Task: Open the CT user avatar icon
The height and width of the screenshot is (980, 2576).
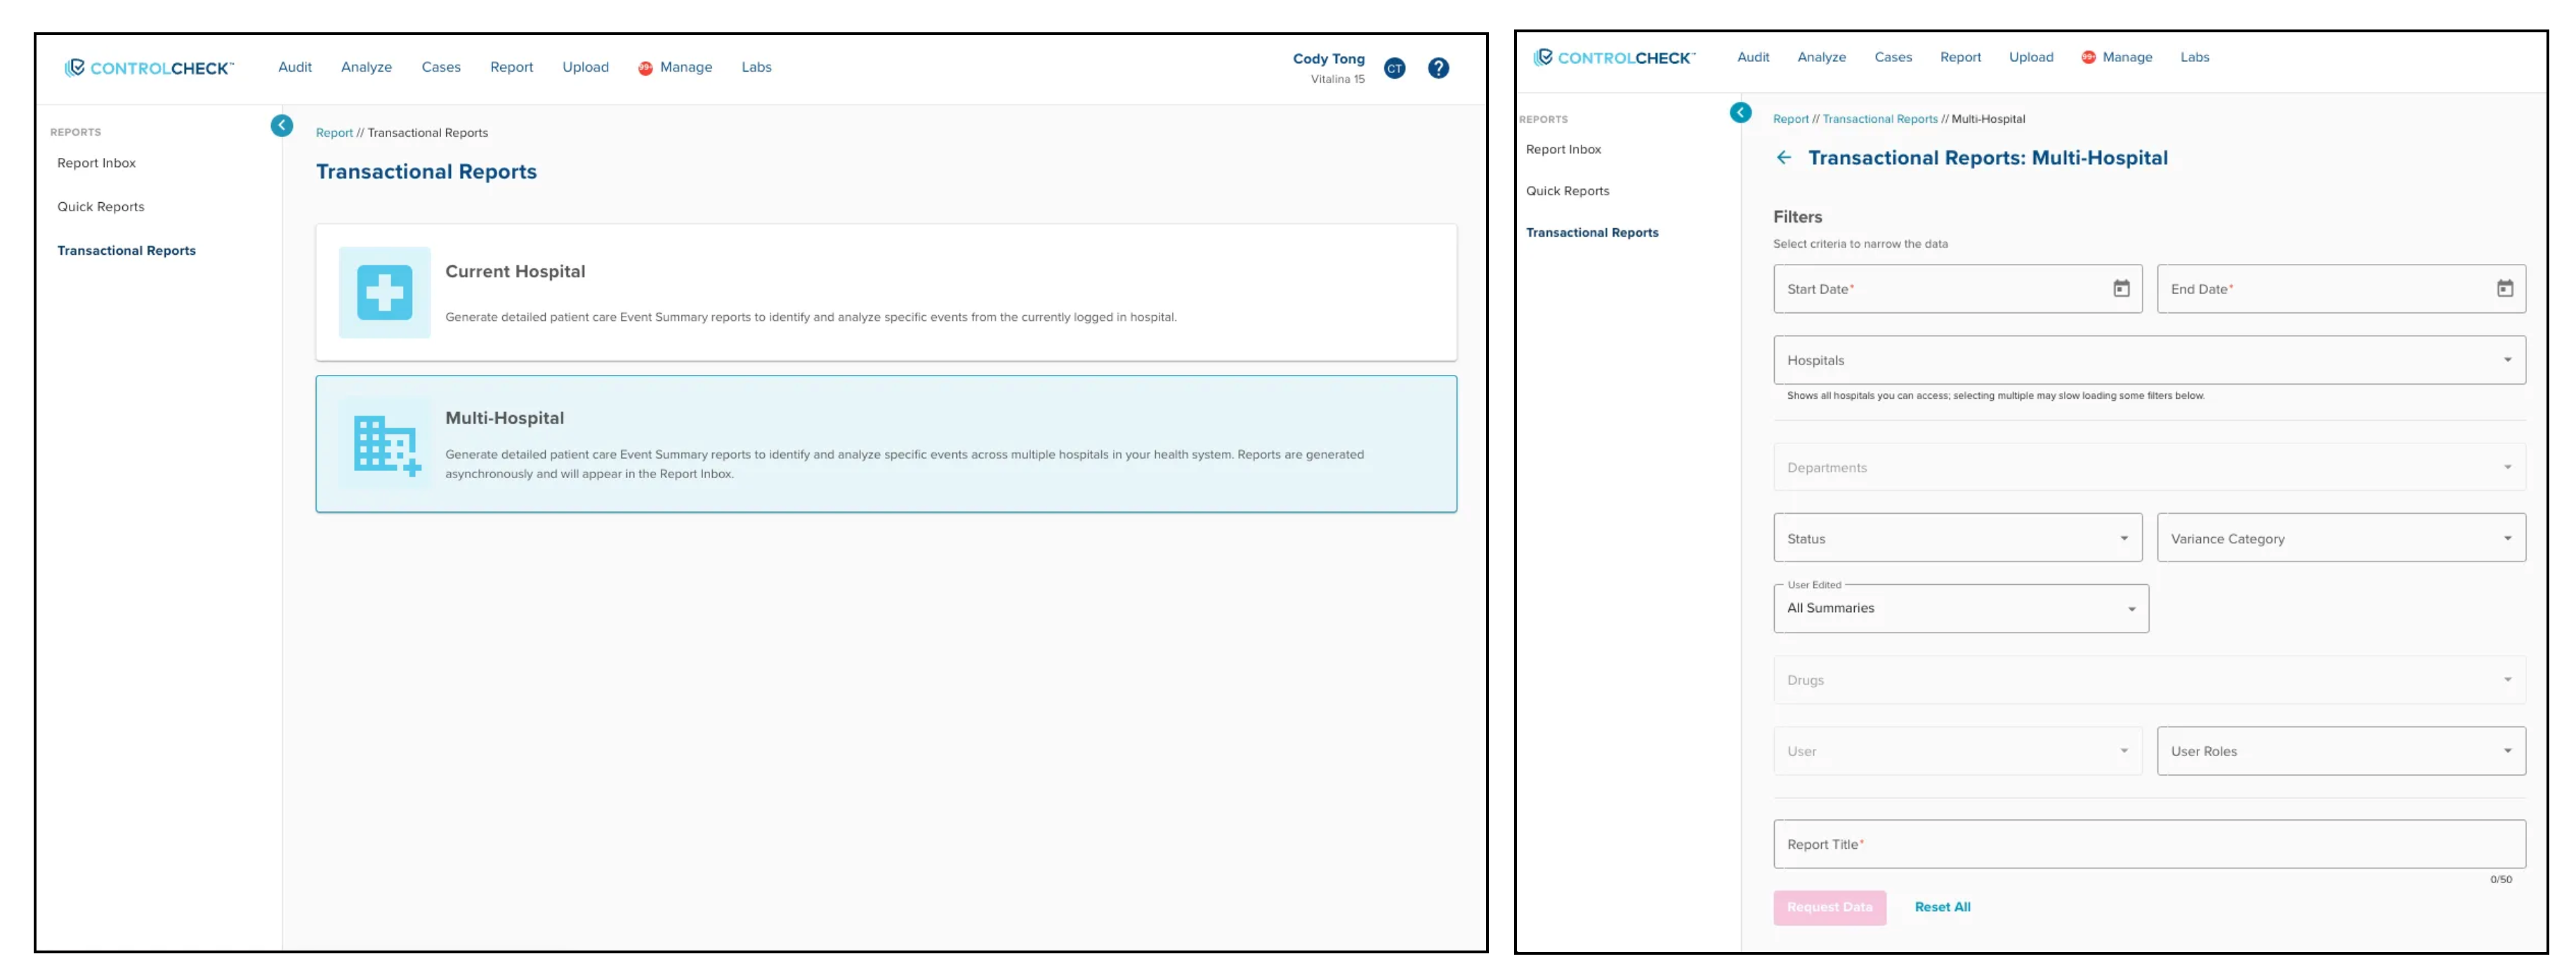Action: coord(1395,68)
